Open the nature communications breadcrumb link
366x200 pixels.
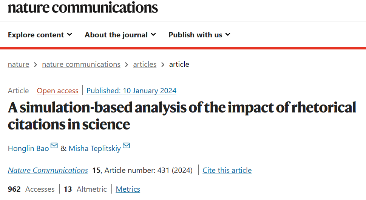click(81, 64)
